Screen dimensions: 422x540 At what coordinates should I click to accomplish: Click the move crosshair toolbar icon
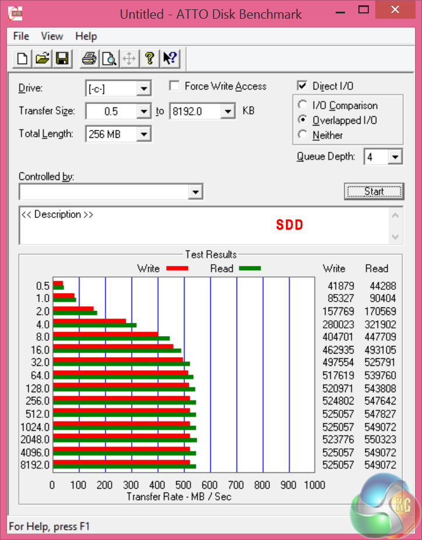coord(130,58)
